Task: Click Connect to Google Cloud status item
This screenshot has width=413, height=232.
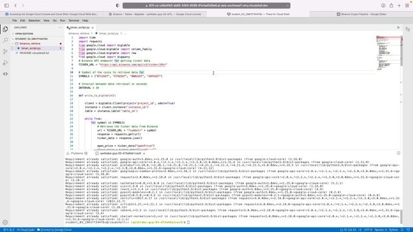Action: coord(54,229)
